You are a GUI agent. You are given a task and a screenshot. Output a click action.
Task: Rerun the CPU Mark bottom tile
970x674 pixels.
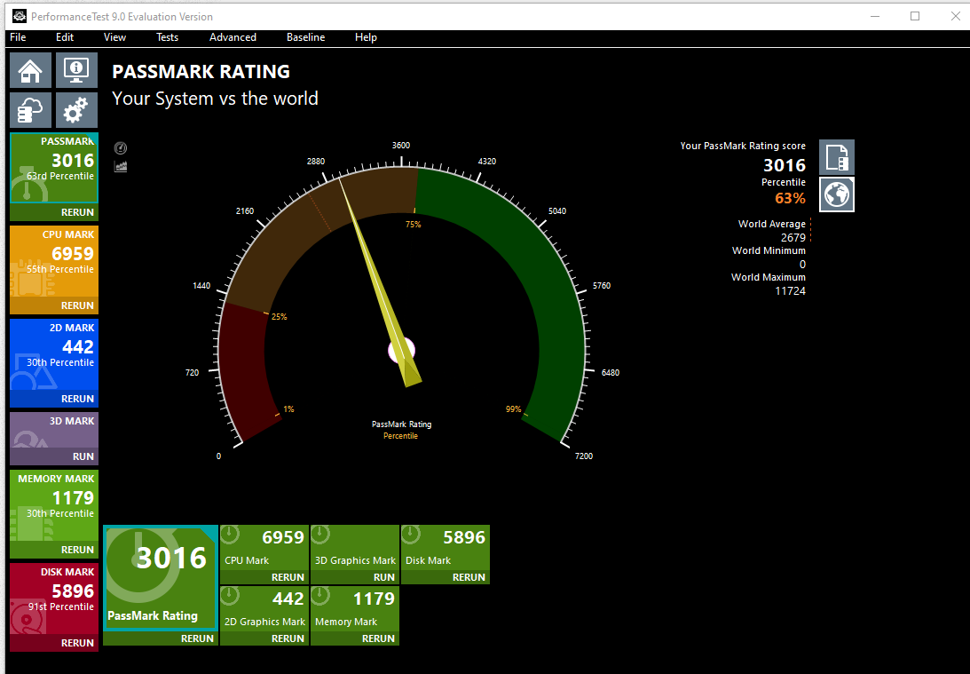(264, 577)
